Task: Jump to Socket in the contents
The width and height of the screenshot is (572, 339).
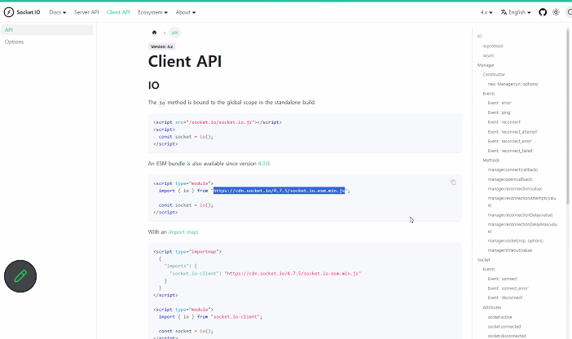Action: point(484,260)
